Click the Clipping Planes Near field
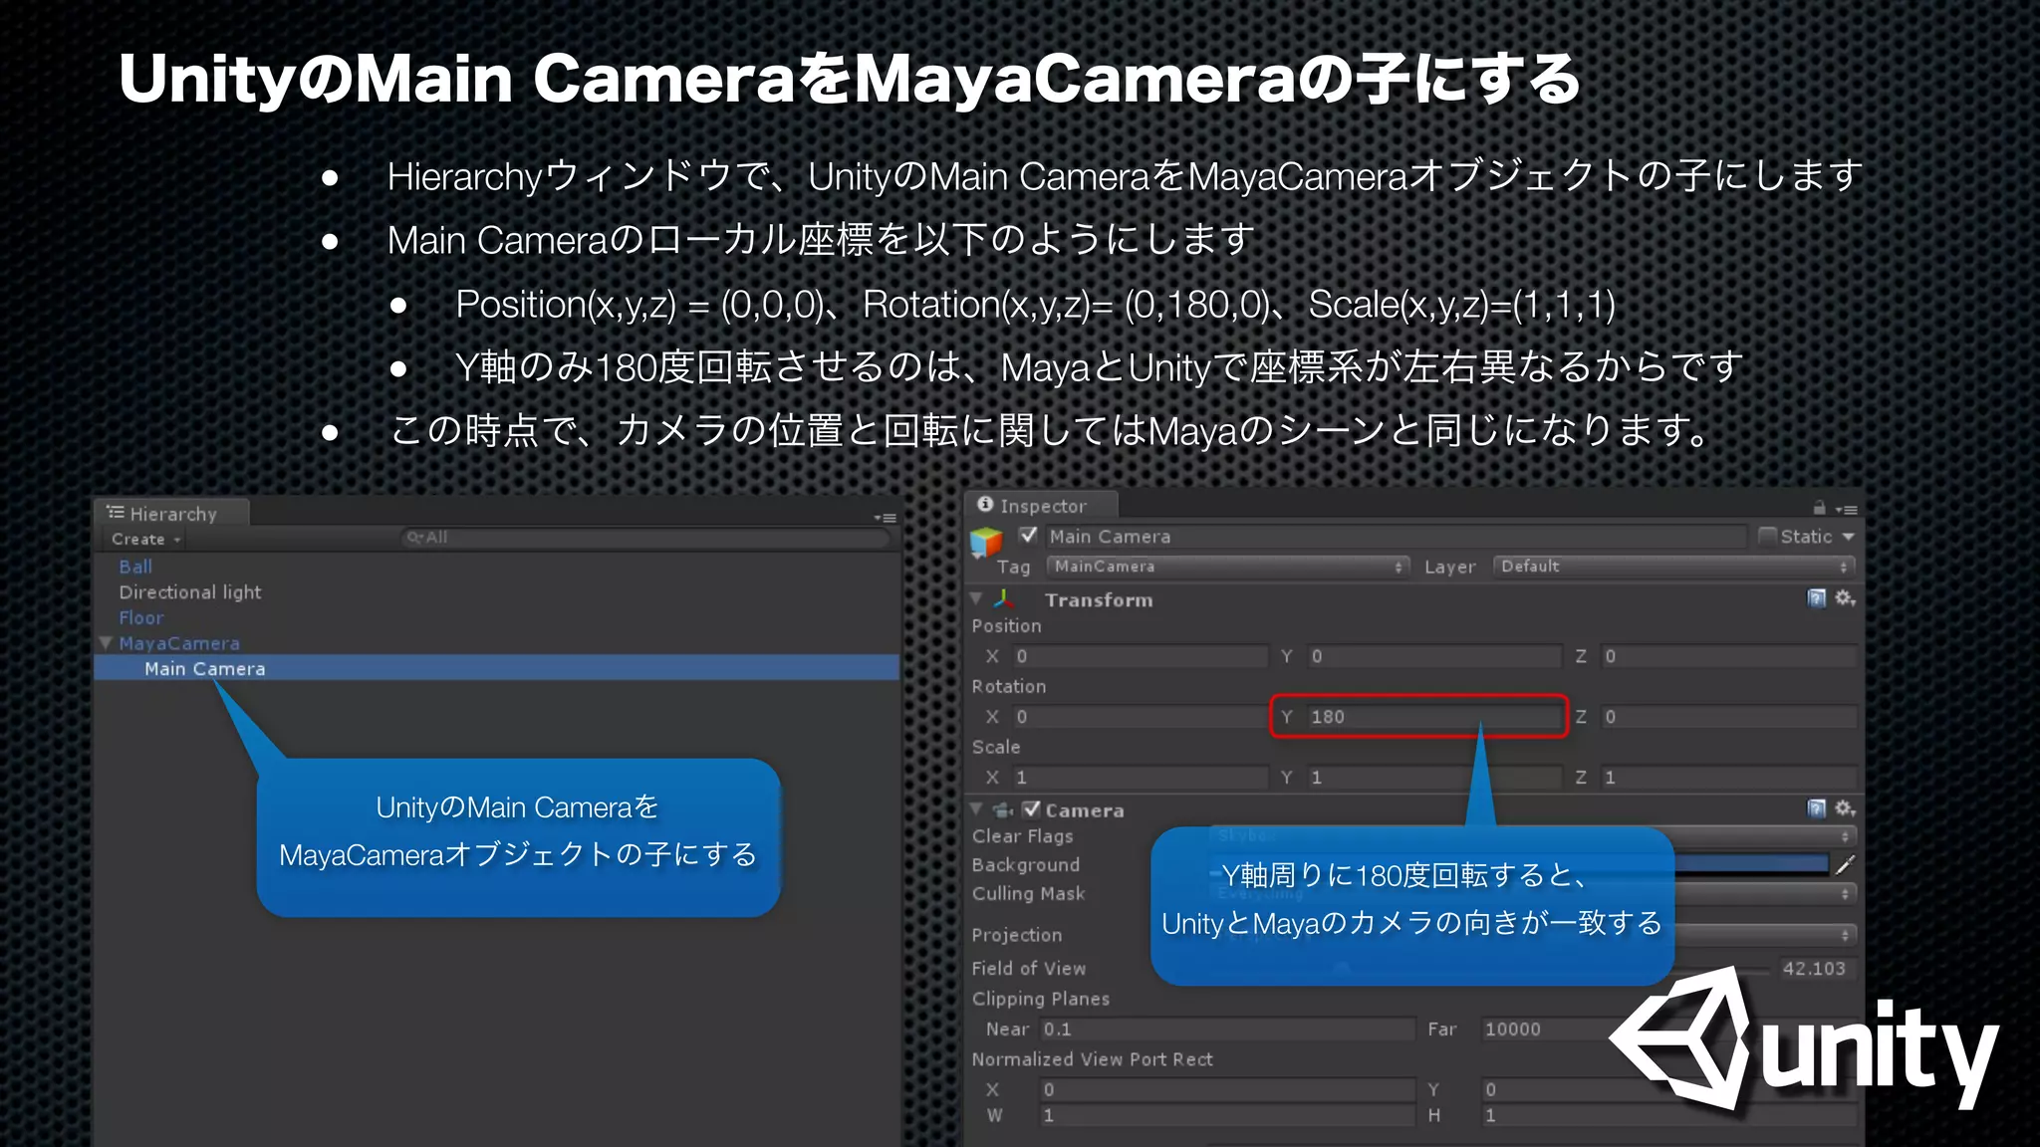 point(1227,1030)
